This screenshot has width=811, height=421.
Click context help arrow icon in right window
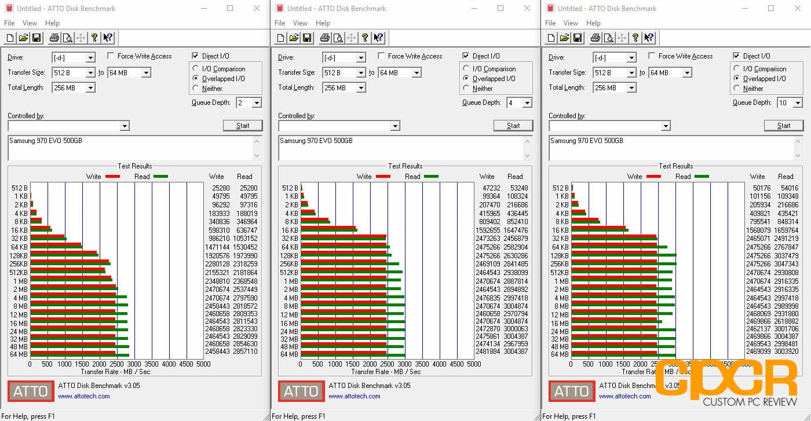[649, 38]
